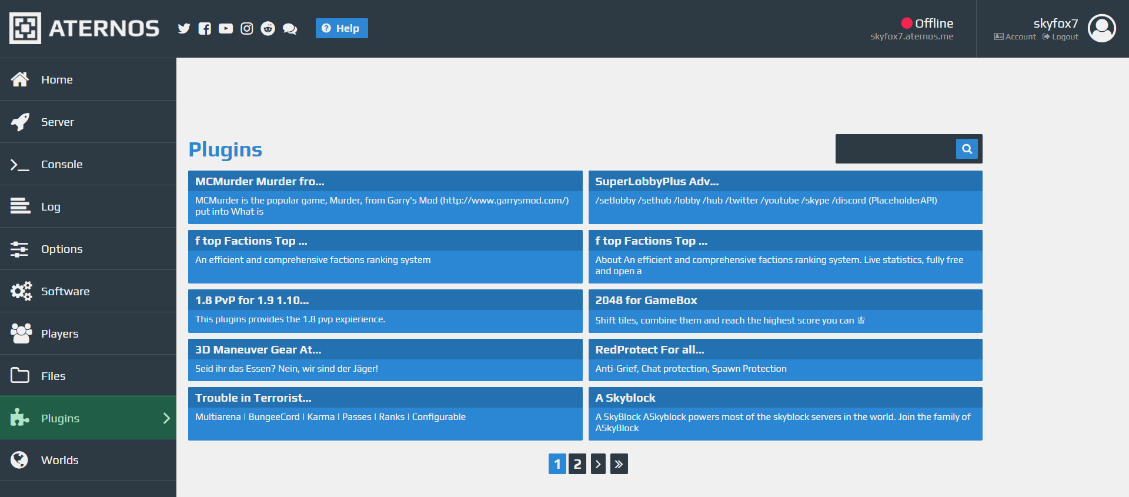
Task: Open the Trouble in Terrorist plugin
Action: coord(385,413)
